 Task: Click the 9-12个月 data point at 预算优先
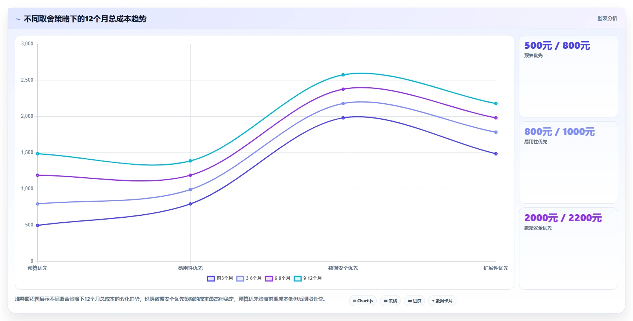click(x=37, y=154)
